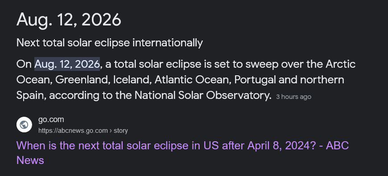Click the word 'Arctic' in the snippet

pyautogui.click(x=340, y=64)
